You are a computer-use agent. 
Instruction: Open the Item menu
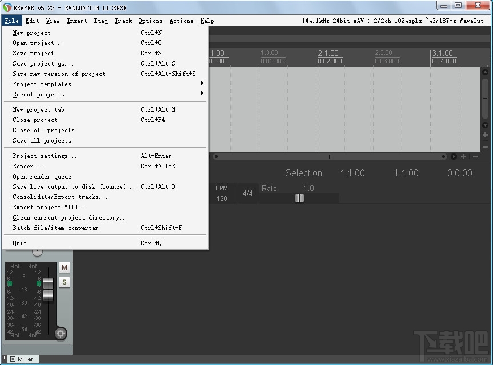(x=101, y=21)
